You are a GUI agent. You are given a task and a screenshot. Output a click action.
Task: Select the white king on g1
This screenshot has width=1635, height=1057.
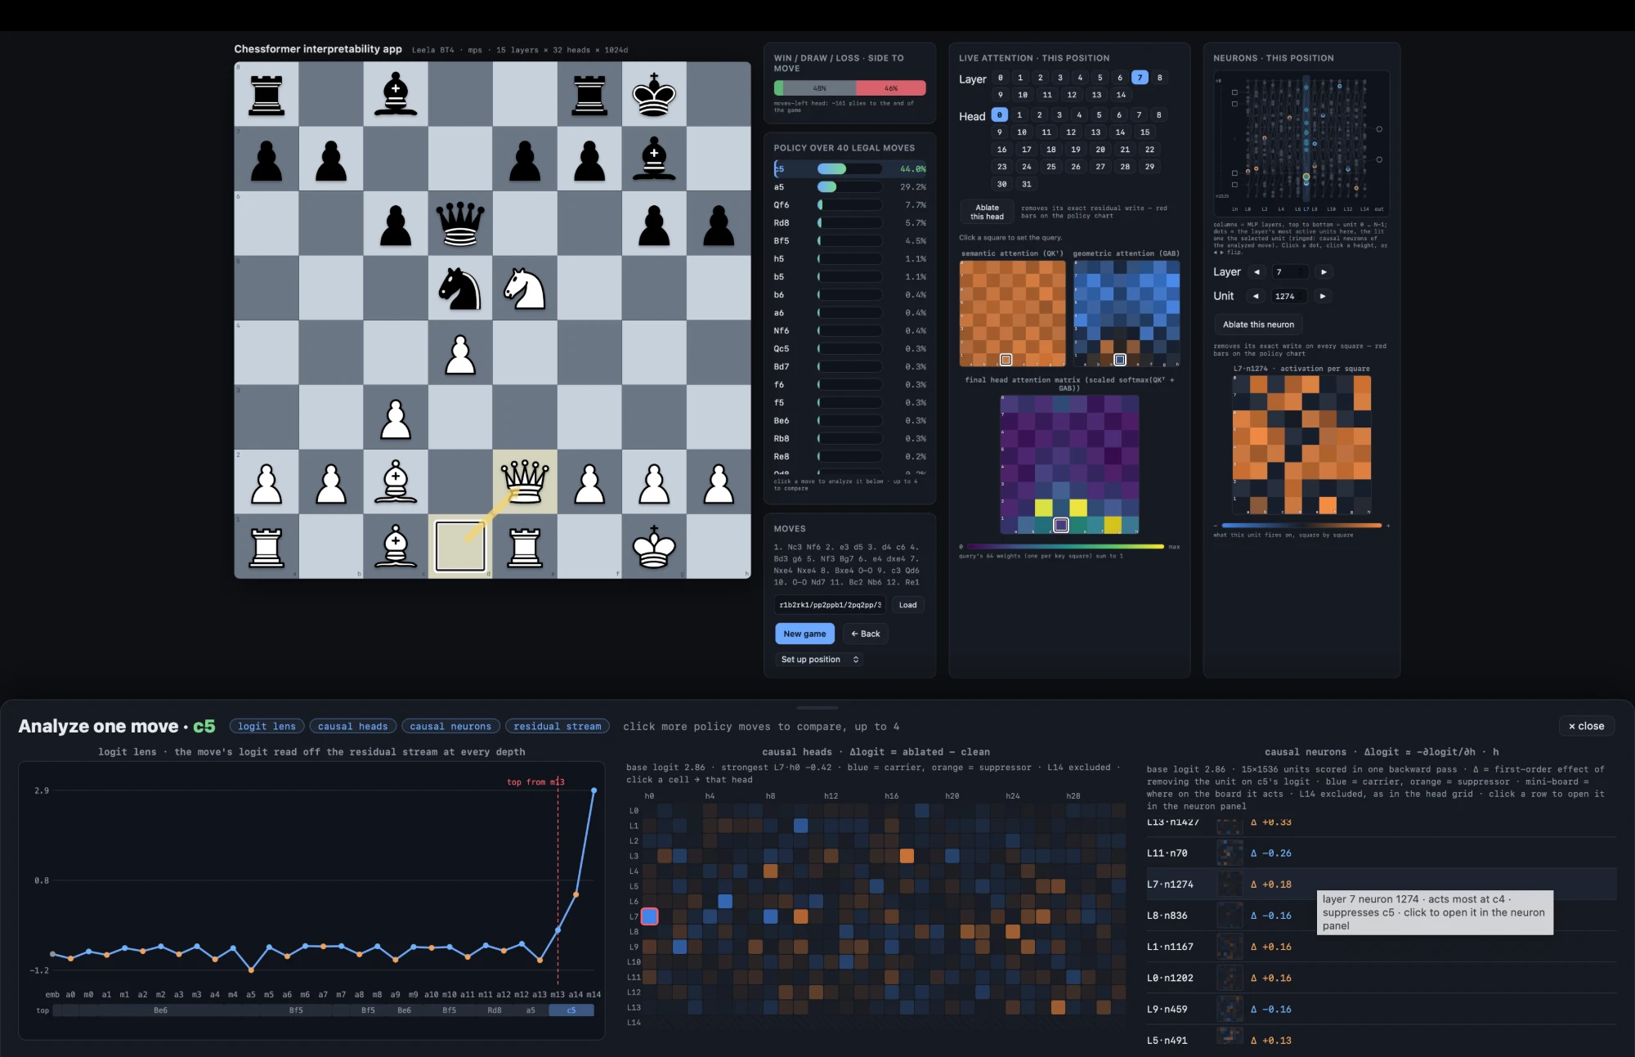[654, 546]
